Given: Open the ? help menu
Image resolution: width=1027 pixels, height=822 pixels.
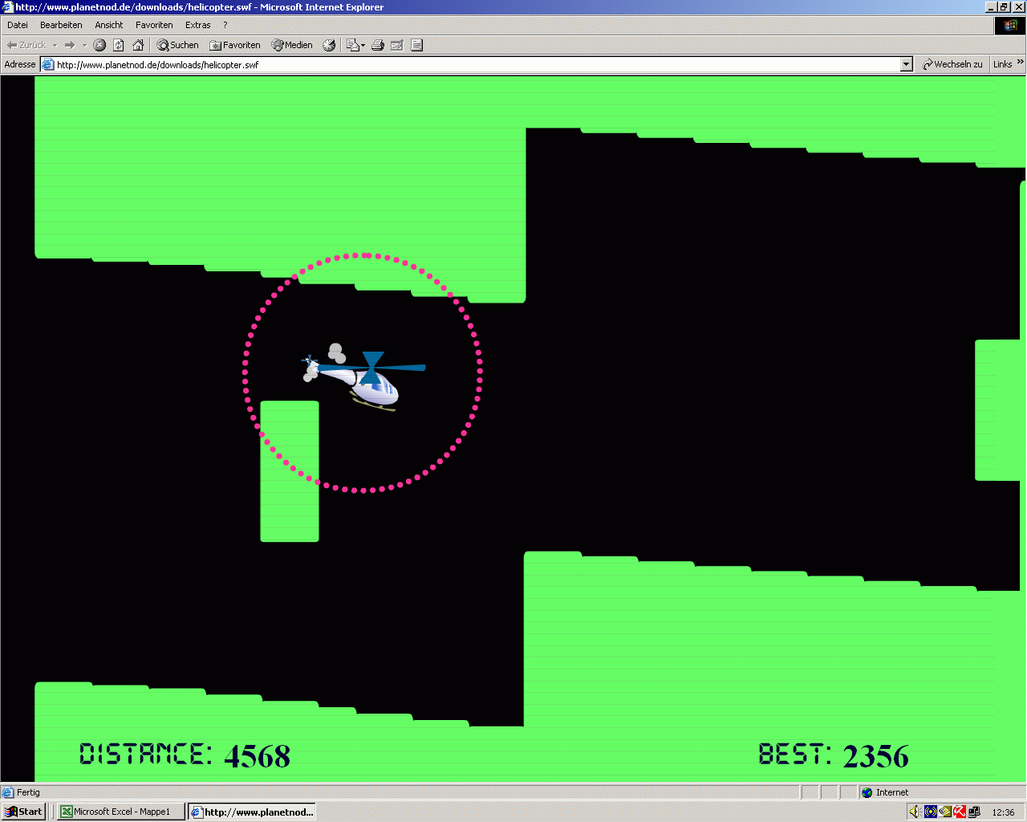Looking at the screenshot, I should pos(225,25).
